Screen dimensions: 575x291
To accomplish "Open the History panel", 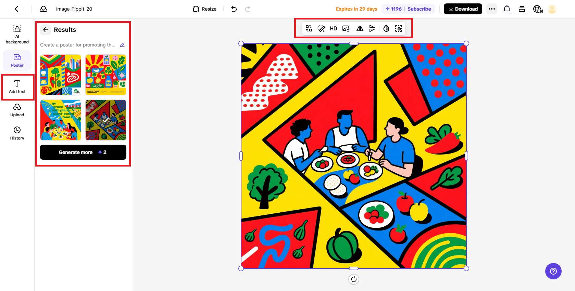I will [17, 133].
